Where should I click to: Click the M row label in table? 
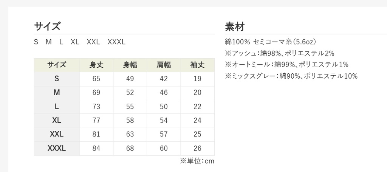pos(57,93)
